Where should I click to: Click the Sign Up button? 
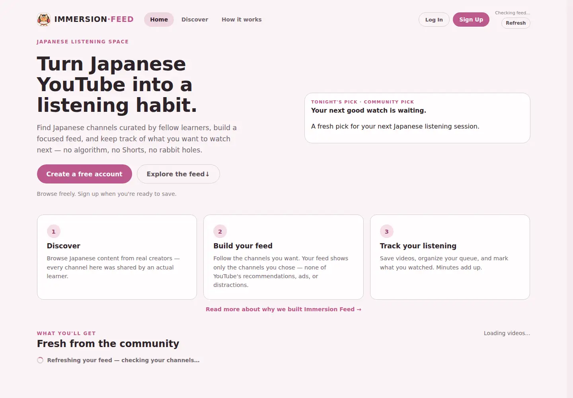click(x=471, y=20)
